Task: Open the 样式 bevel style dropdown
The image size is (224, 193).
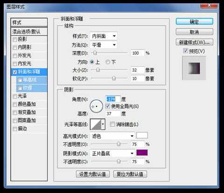Action: tap(104, 36)
